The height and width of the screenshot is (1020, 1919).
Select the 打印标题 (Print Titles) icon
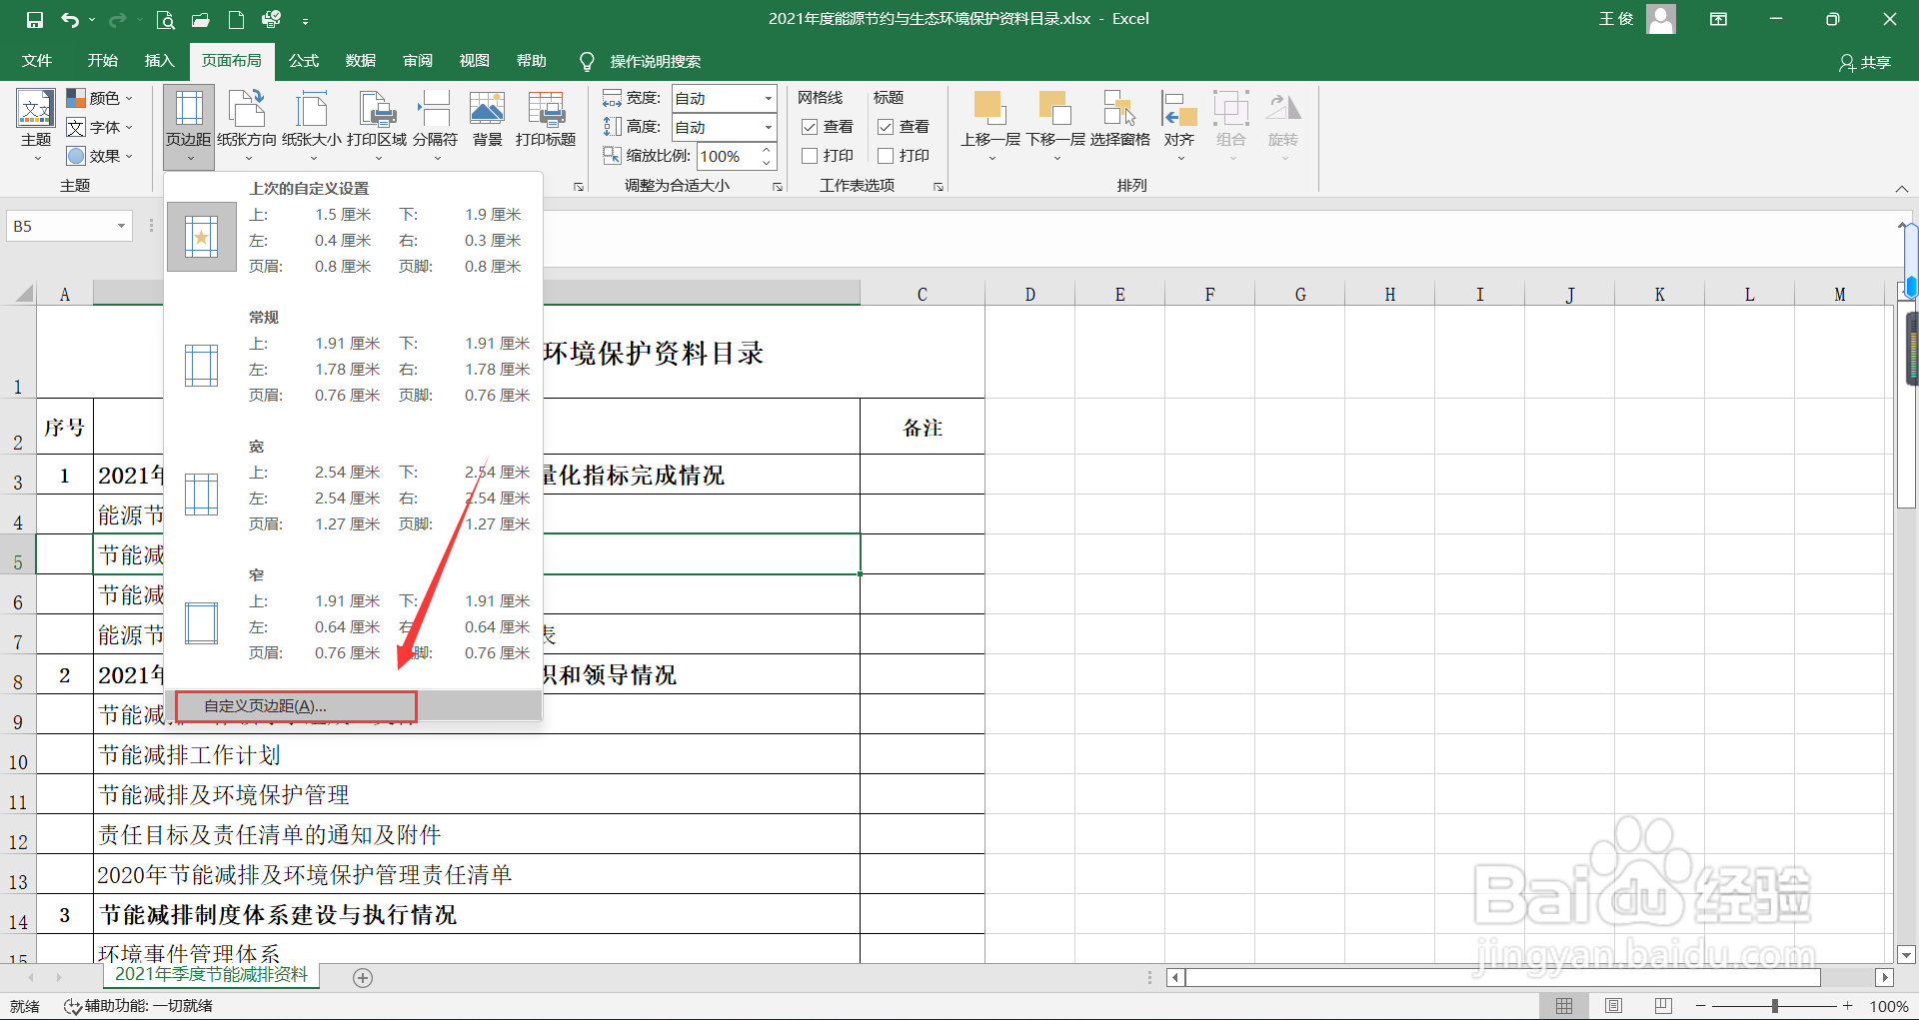click(x=545, y=120)
